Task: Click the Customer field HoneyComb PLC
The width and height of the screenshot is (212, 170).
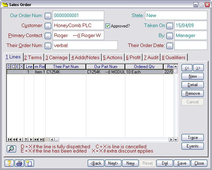Action: coord(78,25)
